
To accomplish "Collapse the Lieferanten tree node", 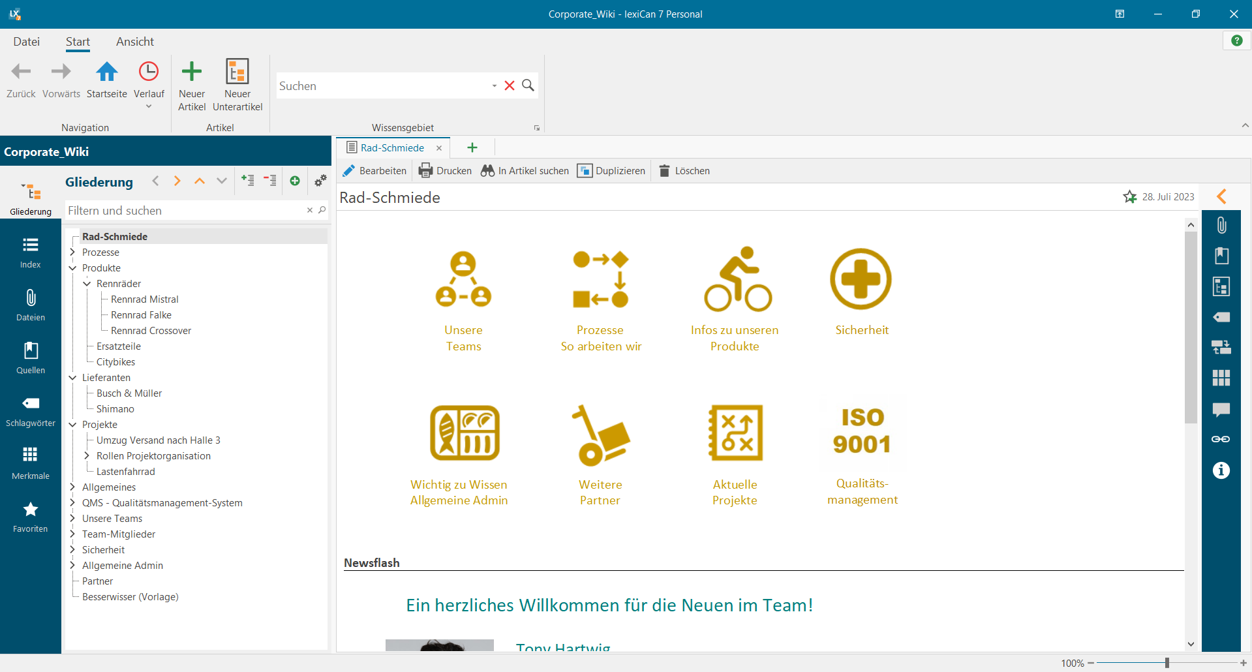I will [x=73, y=378].
